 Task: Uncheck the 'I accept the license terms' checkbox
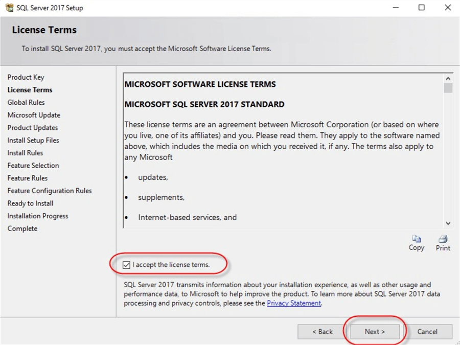(x=127, y=265)
